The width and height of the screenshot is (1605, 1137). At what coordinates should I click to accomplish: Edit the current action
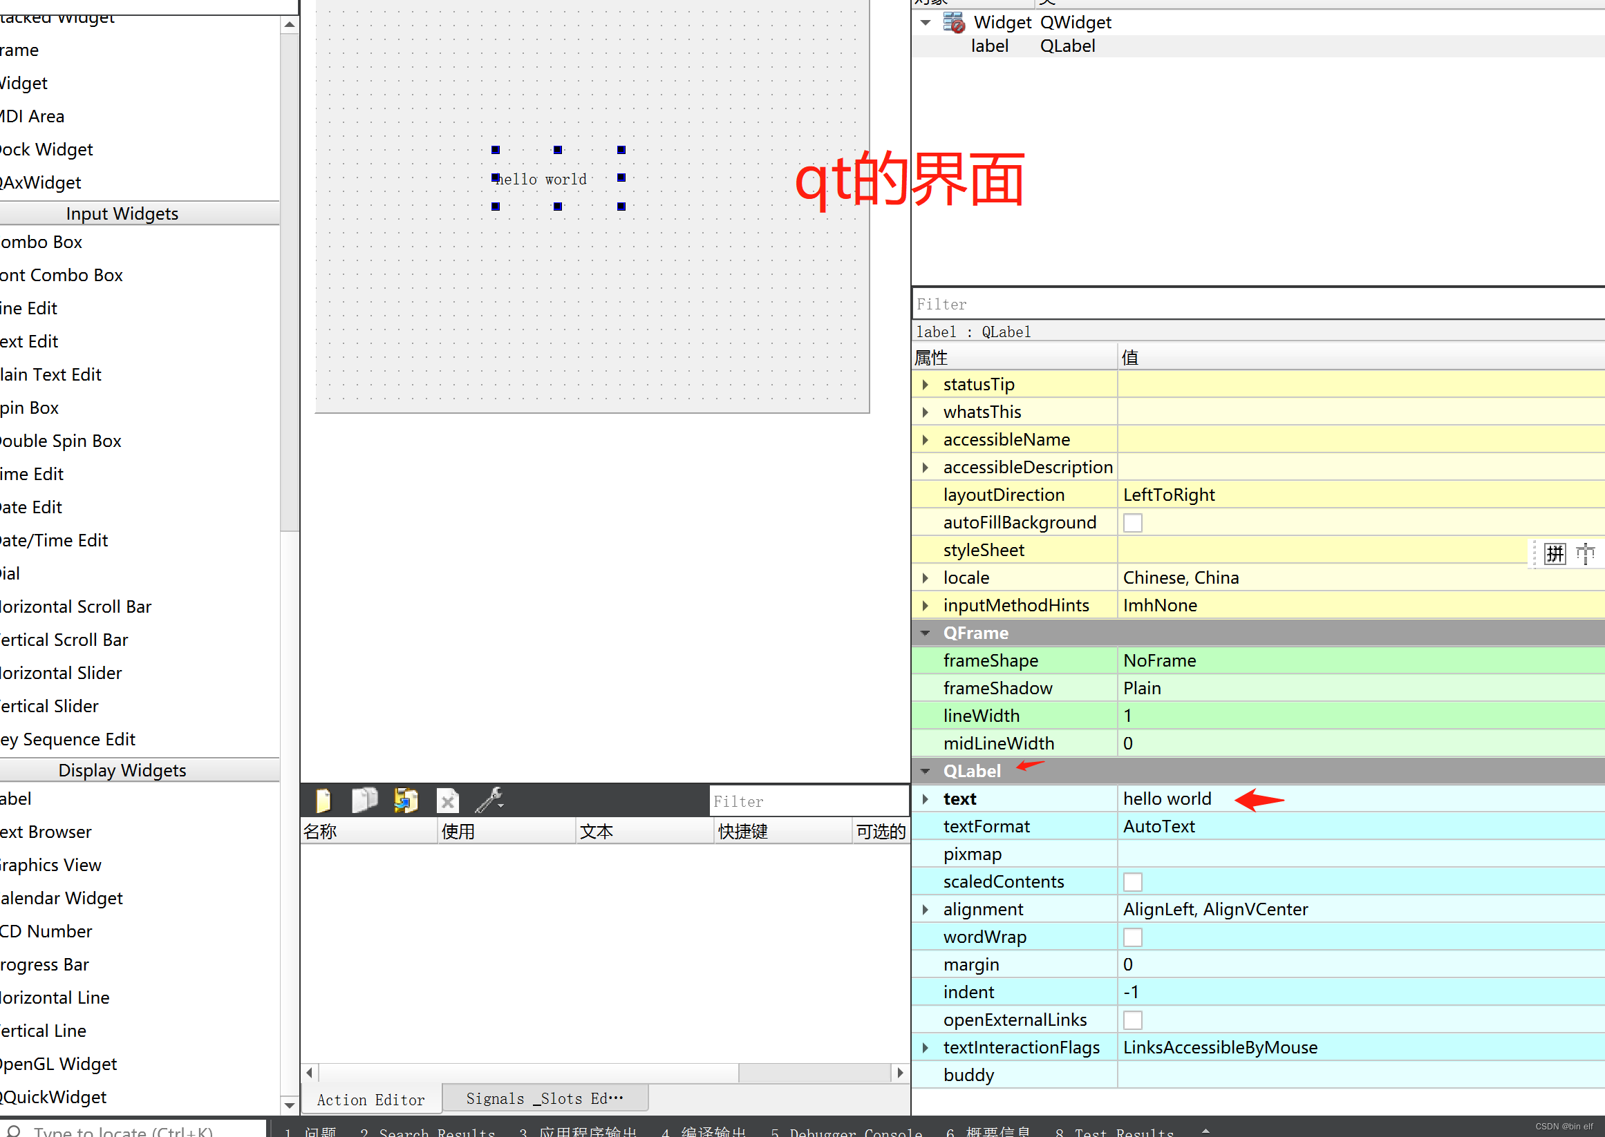pyautogui.click(x=407, y=800)
